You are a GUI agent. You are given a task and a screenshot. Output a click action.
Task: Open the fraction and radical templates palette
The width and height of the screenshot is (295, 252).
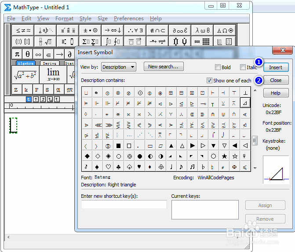pyautogui.click(x=45, y=41)
